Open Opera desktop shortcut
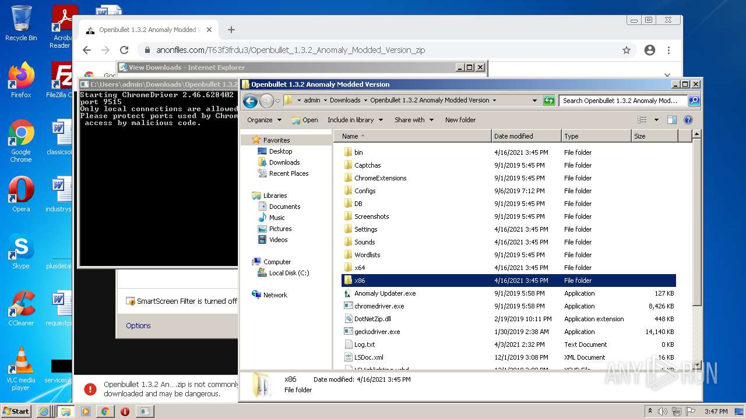Screen dimensions: 746x419 tap(21, 194)
